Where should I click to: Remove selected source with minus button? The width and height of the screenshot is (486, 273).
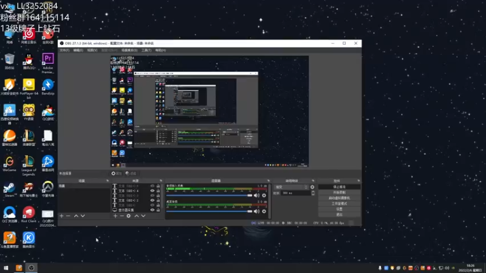(122, 216)
